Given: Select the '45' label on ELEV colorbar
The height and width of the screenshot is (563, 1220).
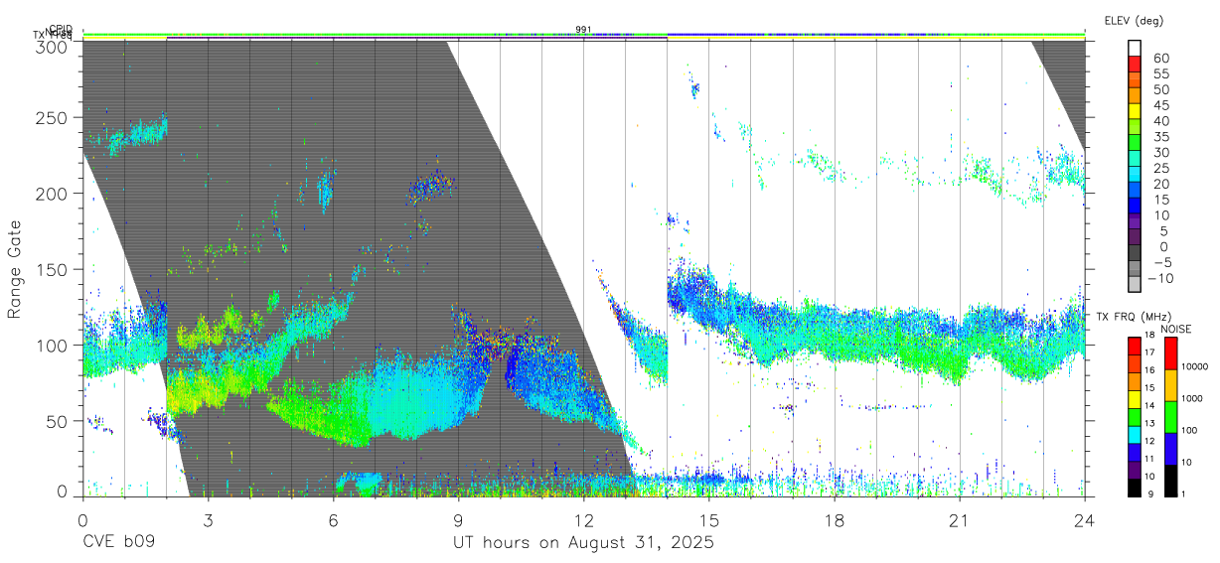Looking at the screenshot, I should 1160,105.
